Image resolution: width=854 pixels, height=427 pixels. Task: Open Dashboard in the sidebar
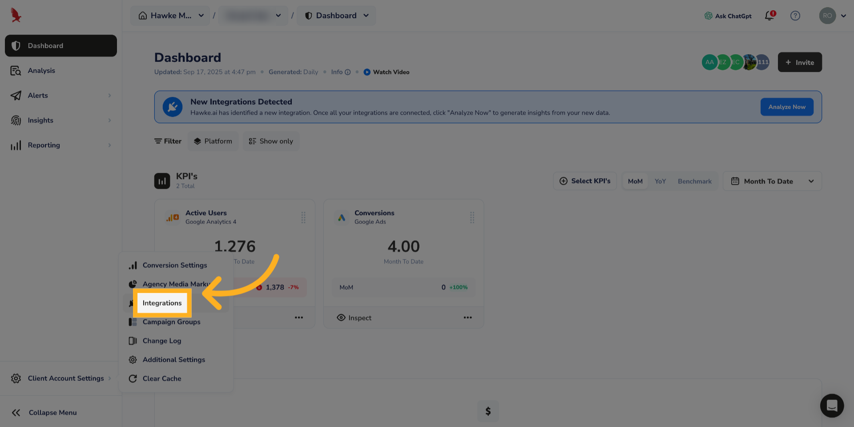[61, 46]
